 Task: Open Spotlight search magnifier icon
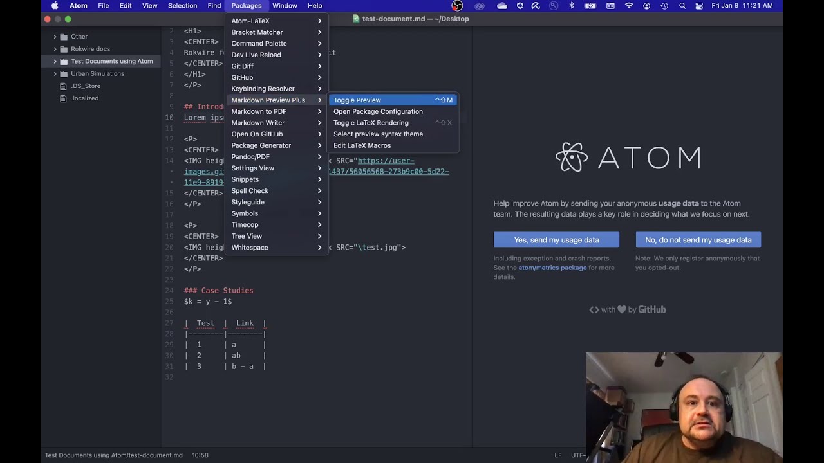682,6
